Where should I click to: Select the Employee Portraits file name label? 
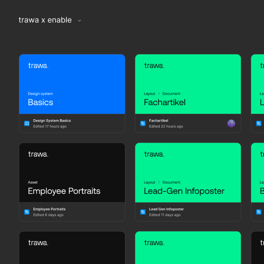click(49, 209)
